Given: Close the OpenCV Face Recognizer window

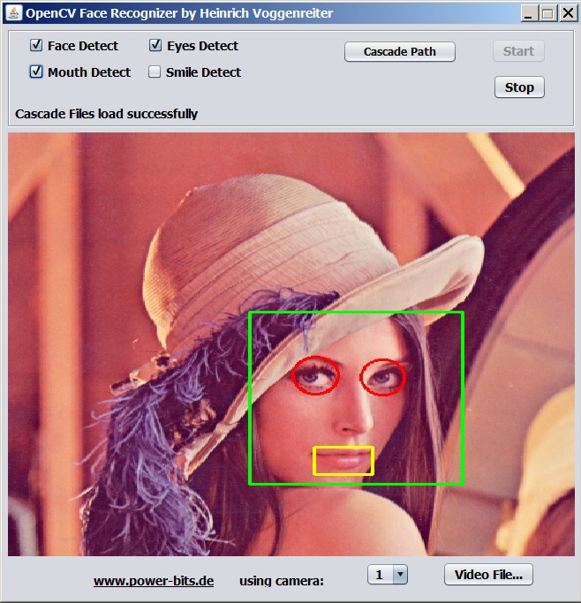Looking at the screenshot, I should [567, 13].
